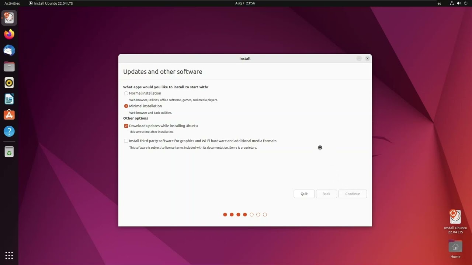
Task: Launch Firefox from the dock
Action: pyautogui.click(x=9, y=34)
